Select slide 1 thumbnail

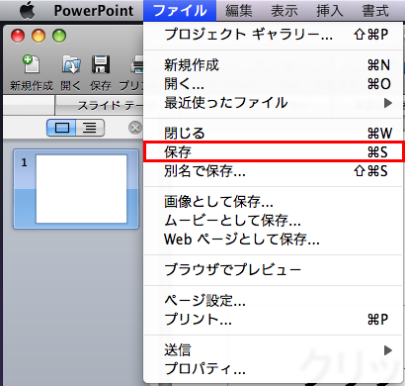coord(76,189)
